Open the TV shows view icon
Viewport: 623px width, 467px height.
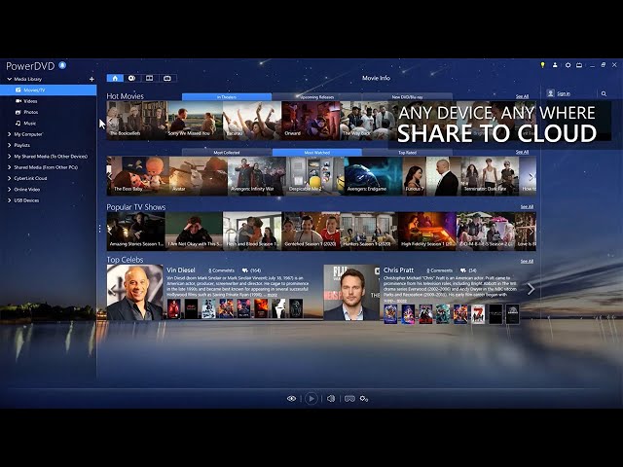(x=167, y=78)
